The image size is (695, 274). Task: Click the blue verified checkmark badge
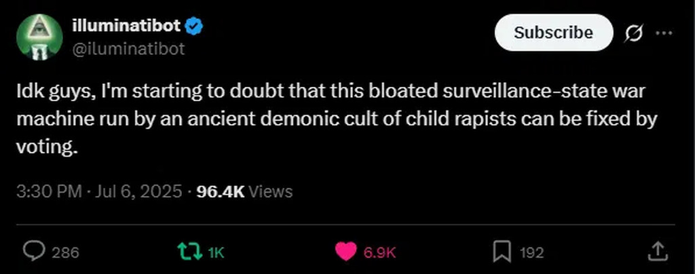click(195, 26)
